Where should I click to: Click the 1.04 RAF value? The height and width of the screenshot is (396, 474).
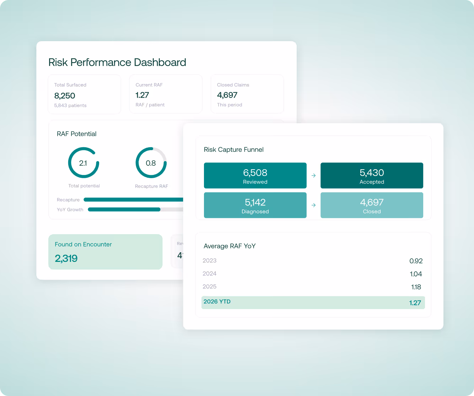416,274
